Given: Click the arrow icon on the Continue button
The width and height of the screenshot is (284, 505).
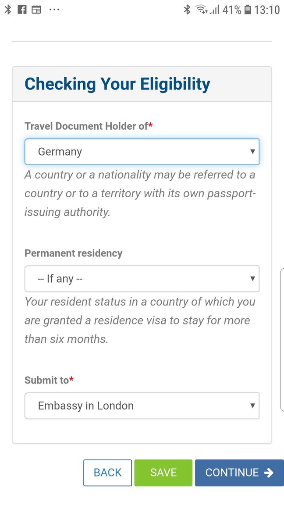Looking at the screenshot, I should 269,473.
